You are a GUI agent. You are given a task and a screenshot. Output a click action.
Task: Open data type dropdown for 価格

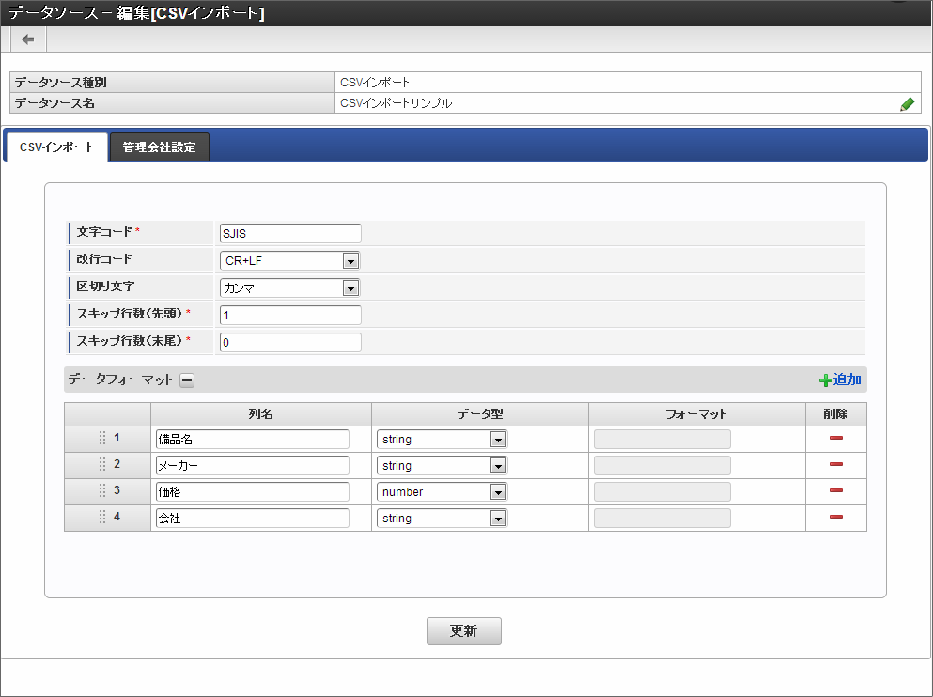(442, 492)
